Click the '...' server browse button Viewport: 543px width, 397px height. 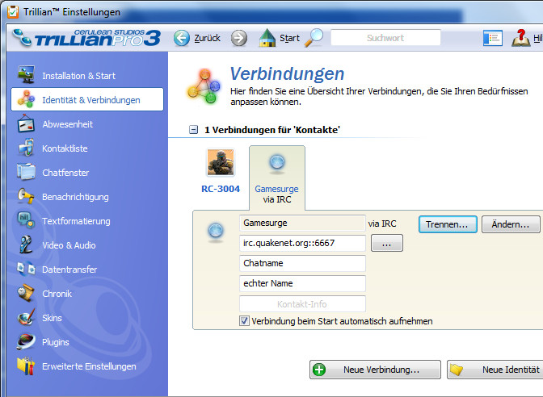(386, 243)
